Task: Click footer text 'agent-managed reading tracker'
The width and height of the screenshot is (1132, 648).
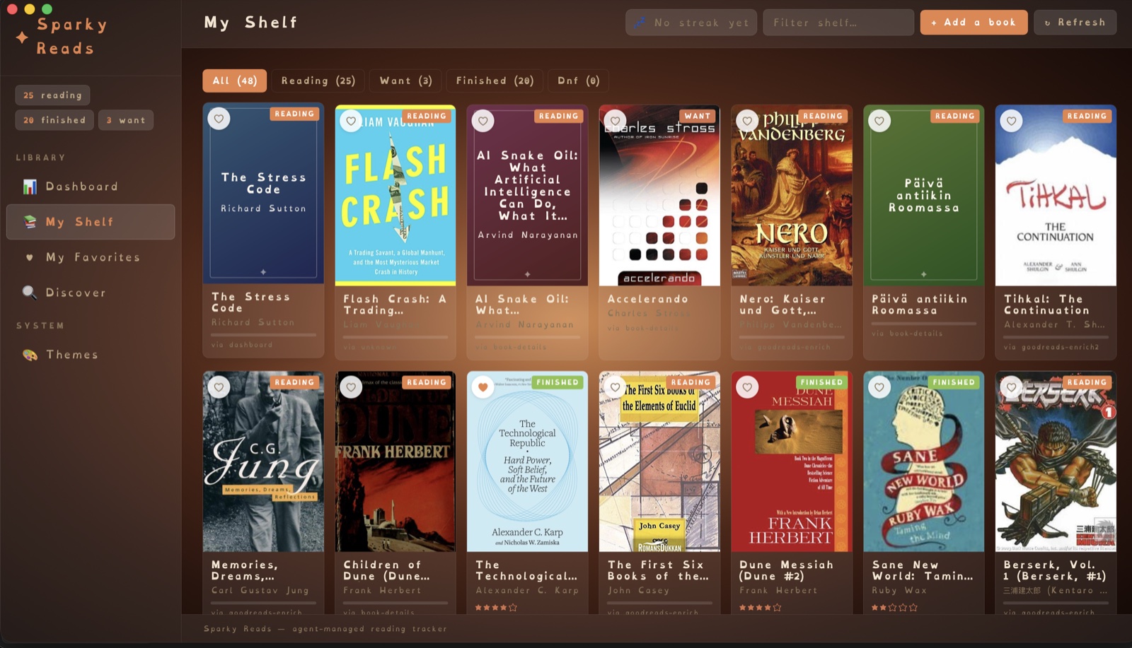Action: (x=369, y=629)
